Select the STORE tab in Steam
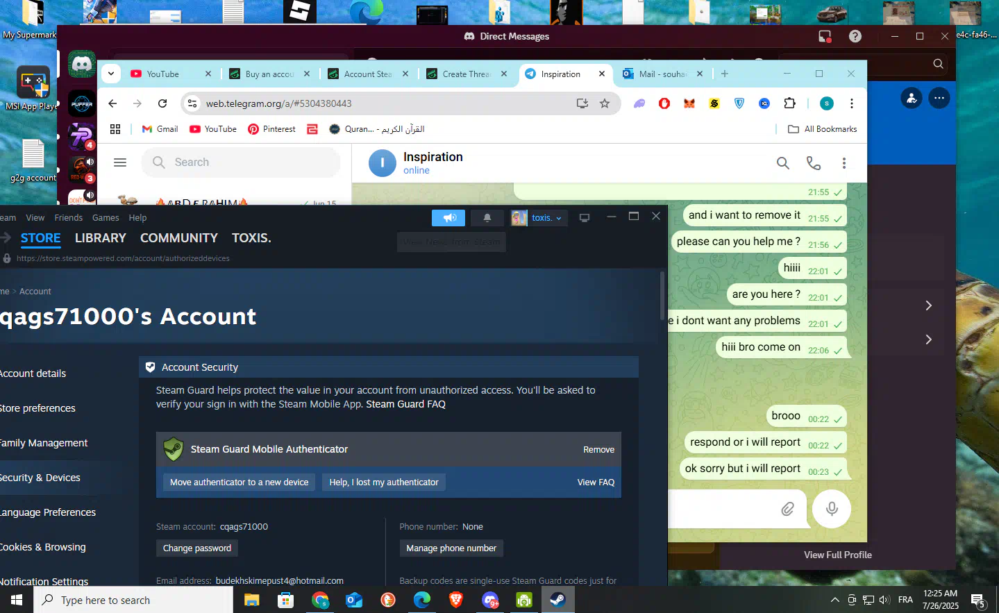The image size is (999, 613). tap(41, 238)
